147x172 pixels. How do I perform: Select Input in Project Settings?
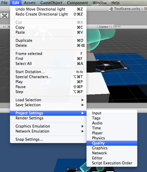click(x=112, y=113)
